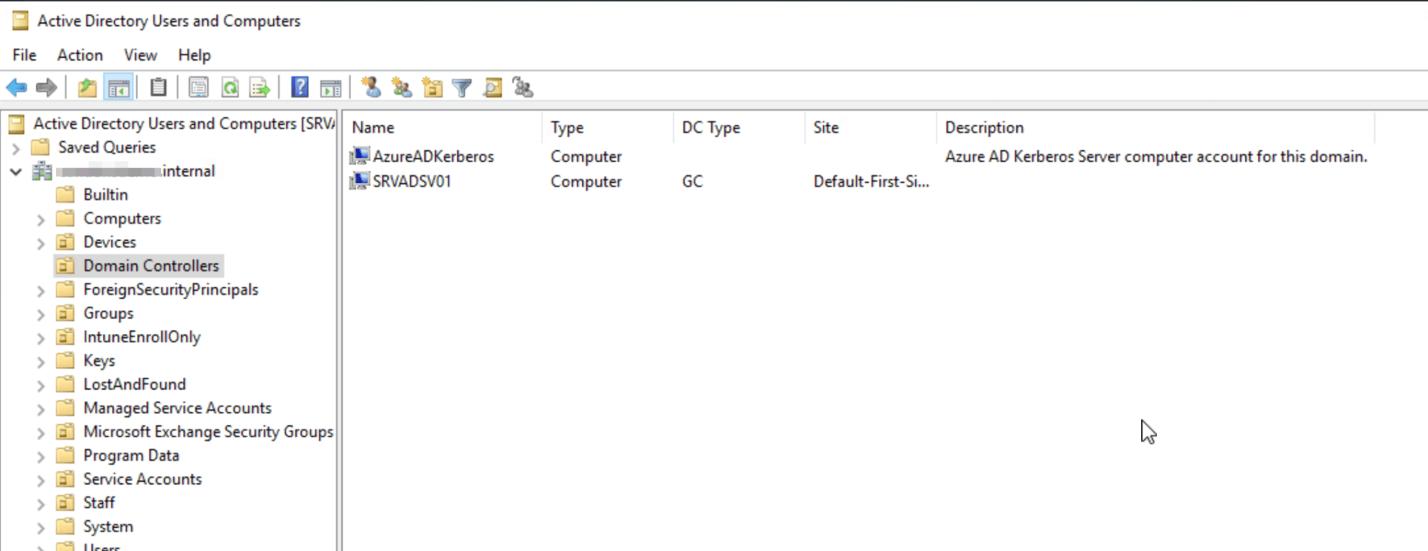This screenshot has width=1428, height=551.
Task: Open the View menu
Action: pos(140,55)
